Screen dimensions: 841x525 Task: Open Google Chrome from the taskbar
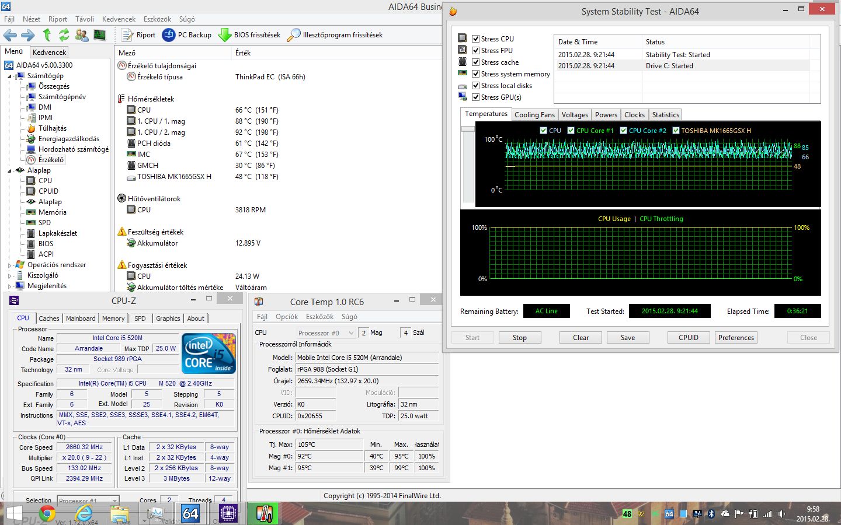[x=47, y=513]
